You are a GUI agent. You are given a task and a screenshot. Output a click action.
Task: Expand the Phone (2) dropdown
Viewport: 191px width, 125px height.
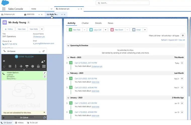tap(11, 41)
